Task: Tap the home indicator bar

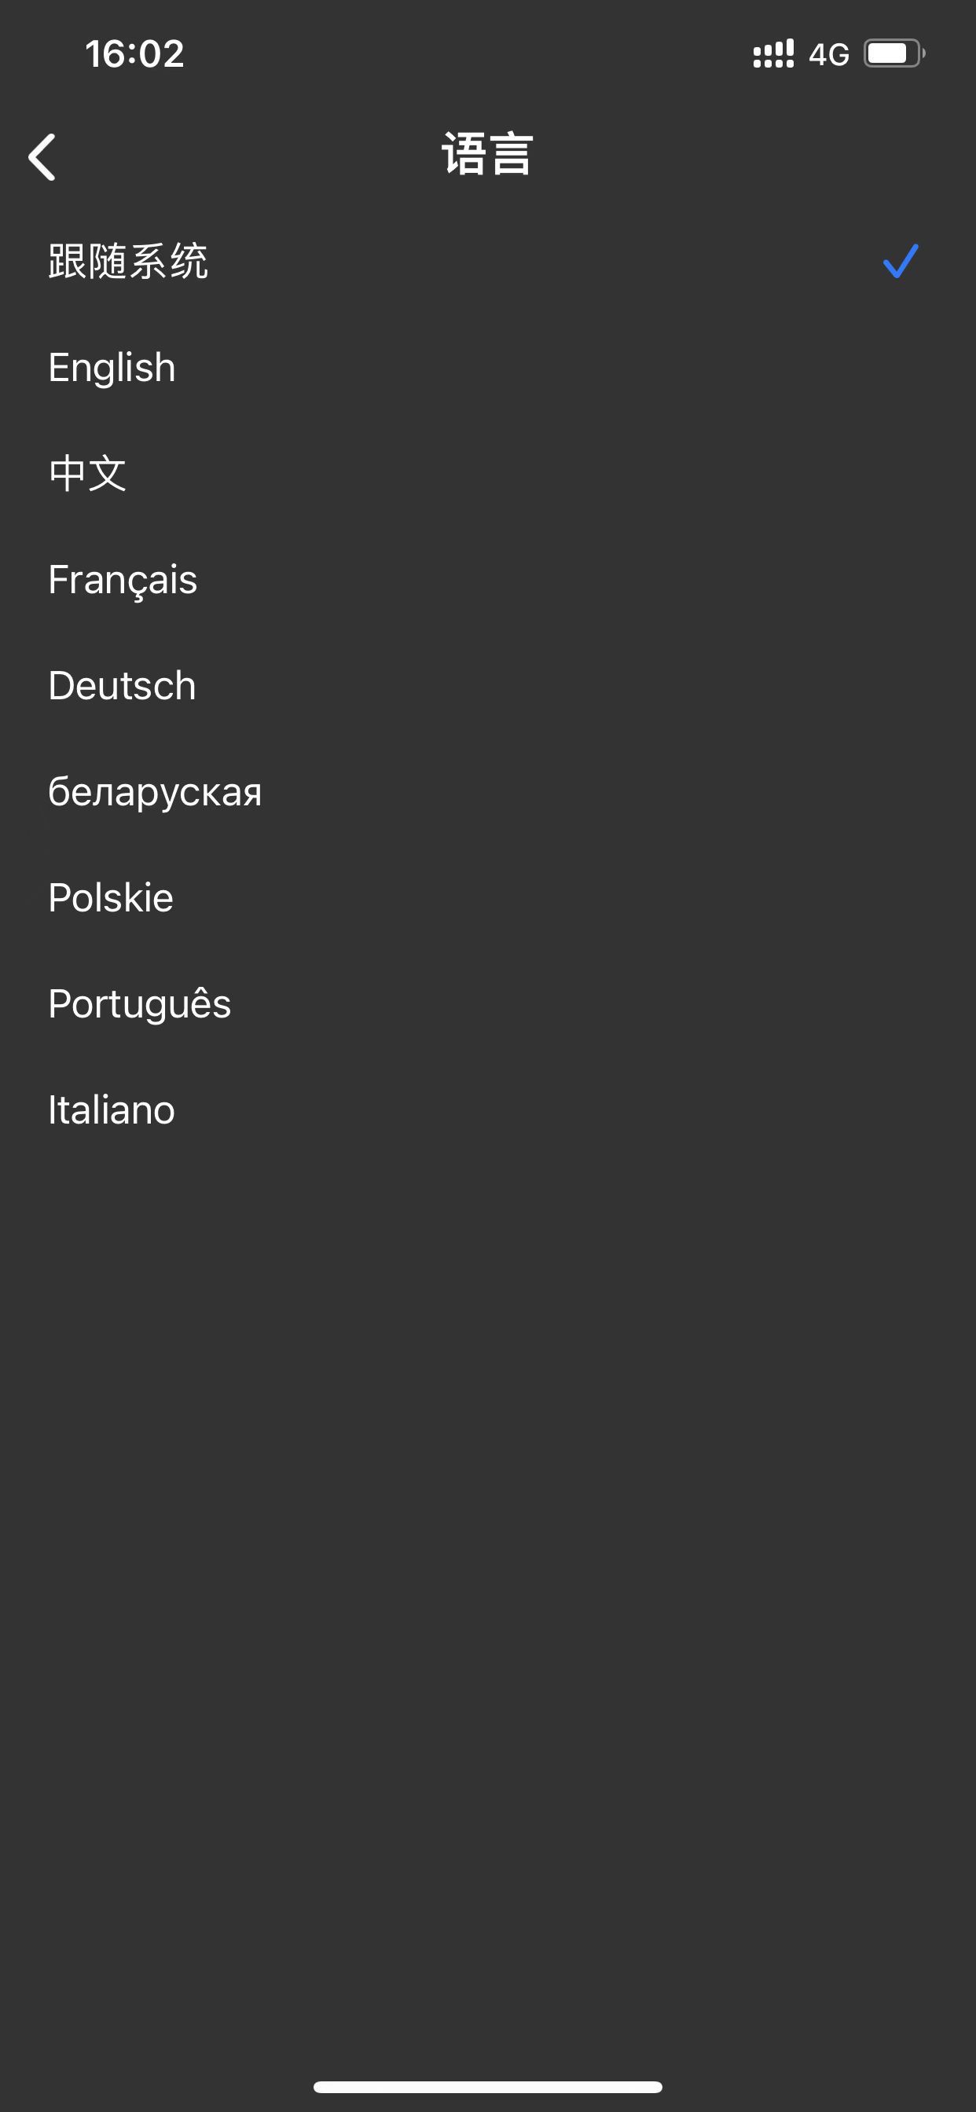Action: coord(488,2087)
